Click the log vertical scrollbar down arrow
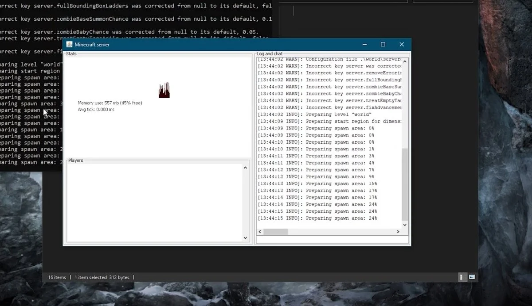532x306 pixels. click(404, 225)
